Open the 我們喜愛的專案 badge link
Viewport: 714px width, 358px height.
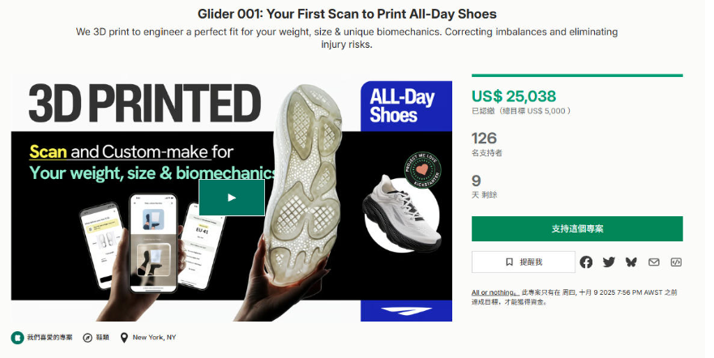pyautogui.click(x=41, y=338)
